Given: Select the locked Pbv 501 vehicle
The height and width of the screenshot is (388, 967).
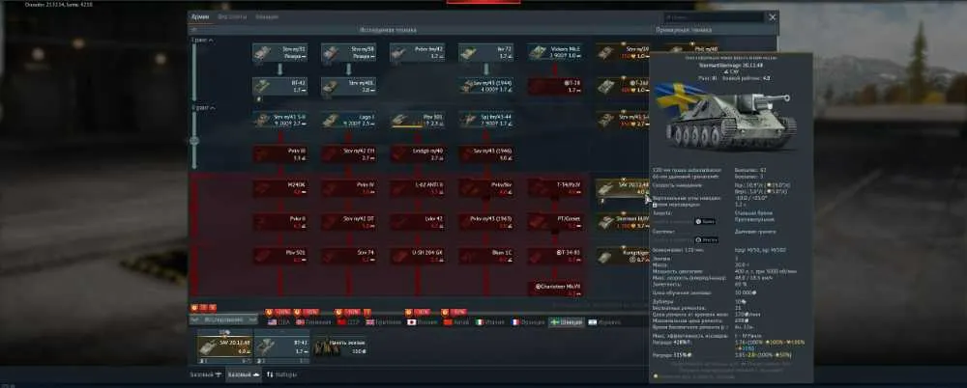Looking at the screenshot, I should tap(280, 256).
